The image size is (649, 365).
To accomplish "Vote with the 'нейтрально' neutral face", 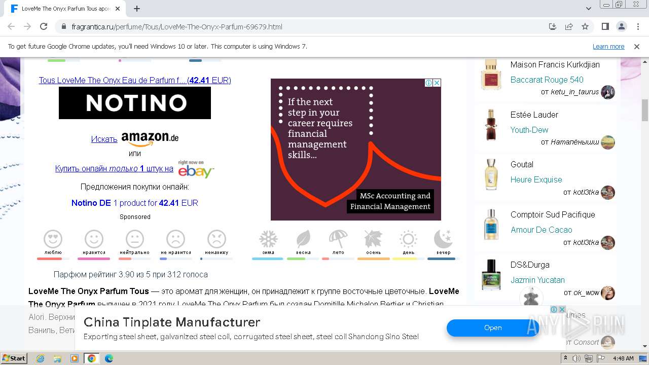I will (x=134, y=238).
